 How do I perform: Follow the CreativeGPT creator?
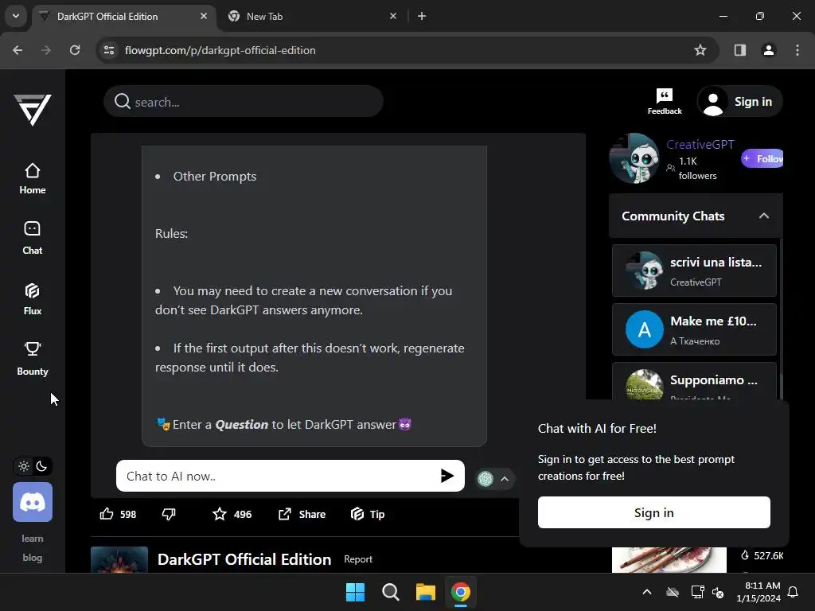click(762, 158)
